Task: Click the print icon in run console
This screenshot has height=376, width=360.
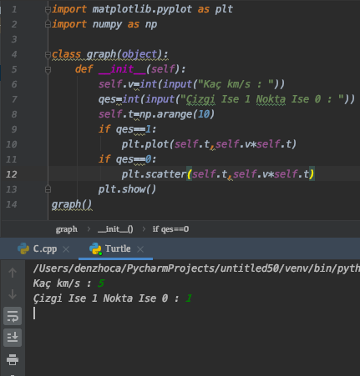Action: click(13, 359)
